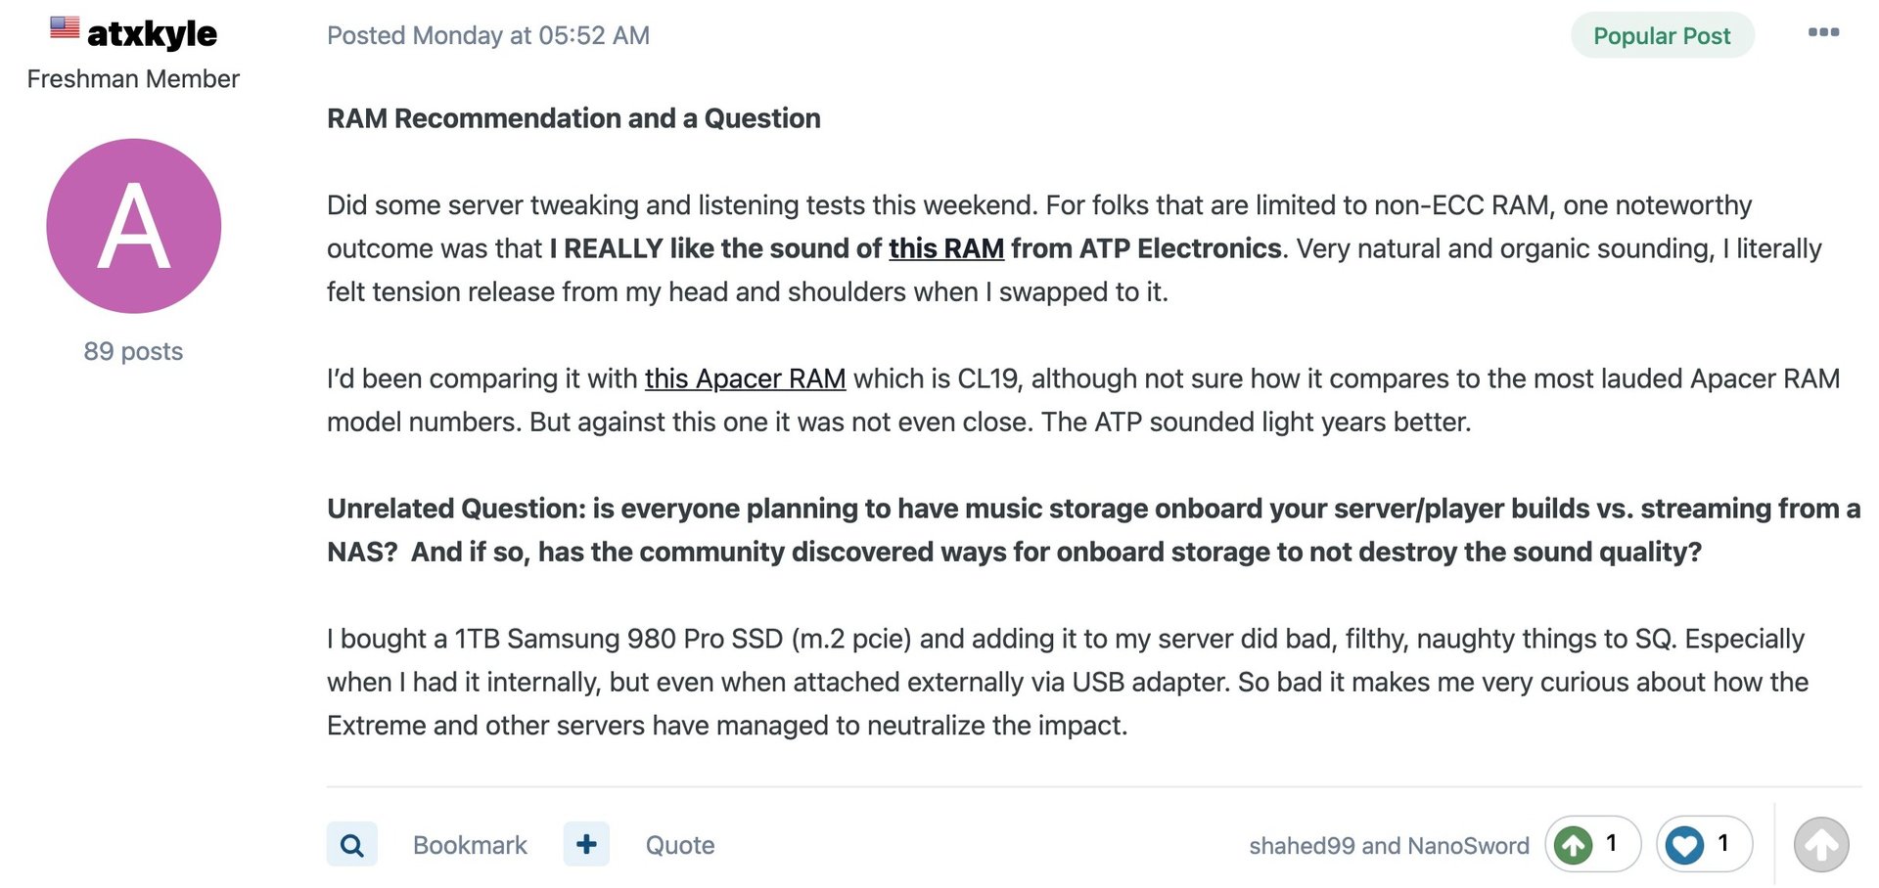Click the green upvote reaction icon

(x=1574, y=845)
